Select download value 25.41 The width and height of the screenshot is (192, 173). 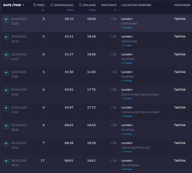69,37
